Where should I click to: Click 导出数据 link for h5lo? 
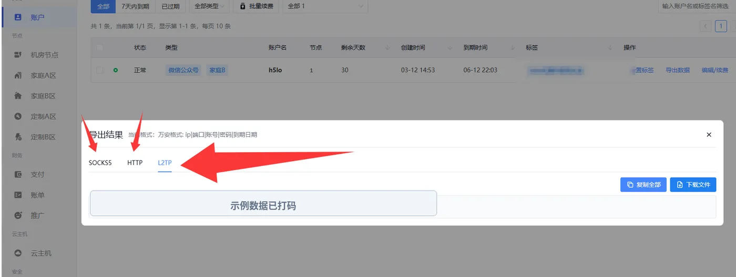(x=678, y=70)
